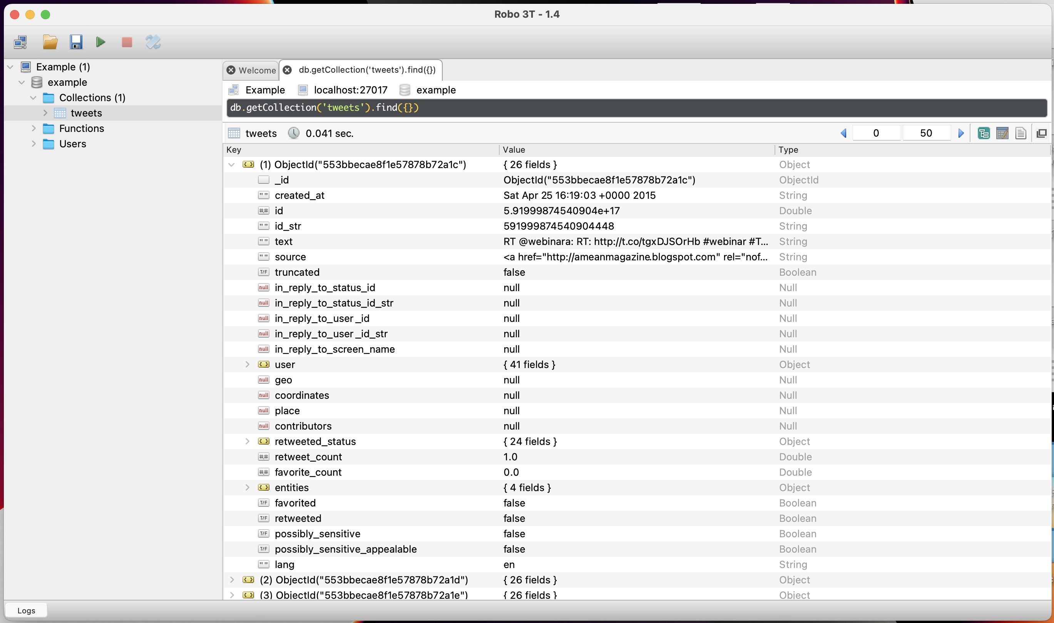Click the Boolean icon beside retweeted

click(x=263, y=518)
